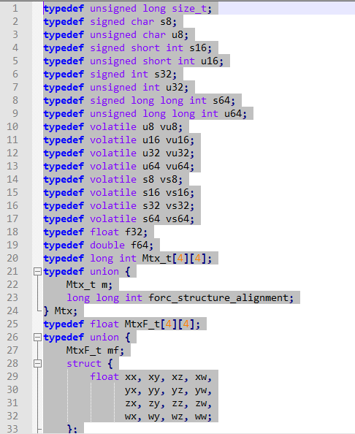This screenshot has height=434, width=355.
Task: Click line number 1 in the margin
Action: (x=15, y=8)
